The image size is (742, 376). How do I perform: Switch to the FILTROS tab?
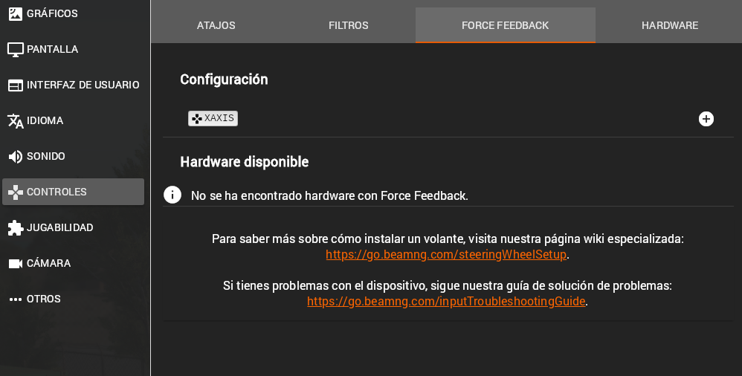348,25
